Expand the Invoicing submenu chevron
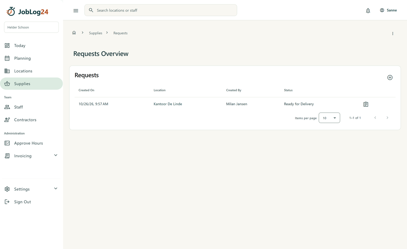Screen dimensions: 407x249 tap(56, 155)
